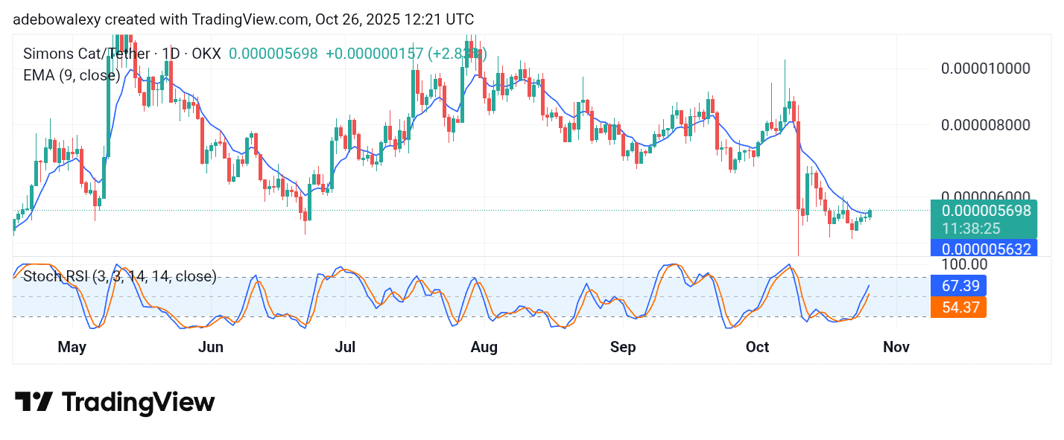Click the blue EMA value tag 0.000005632
The height and width of the screenshot is (440, 1064).
(986, 249)
